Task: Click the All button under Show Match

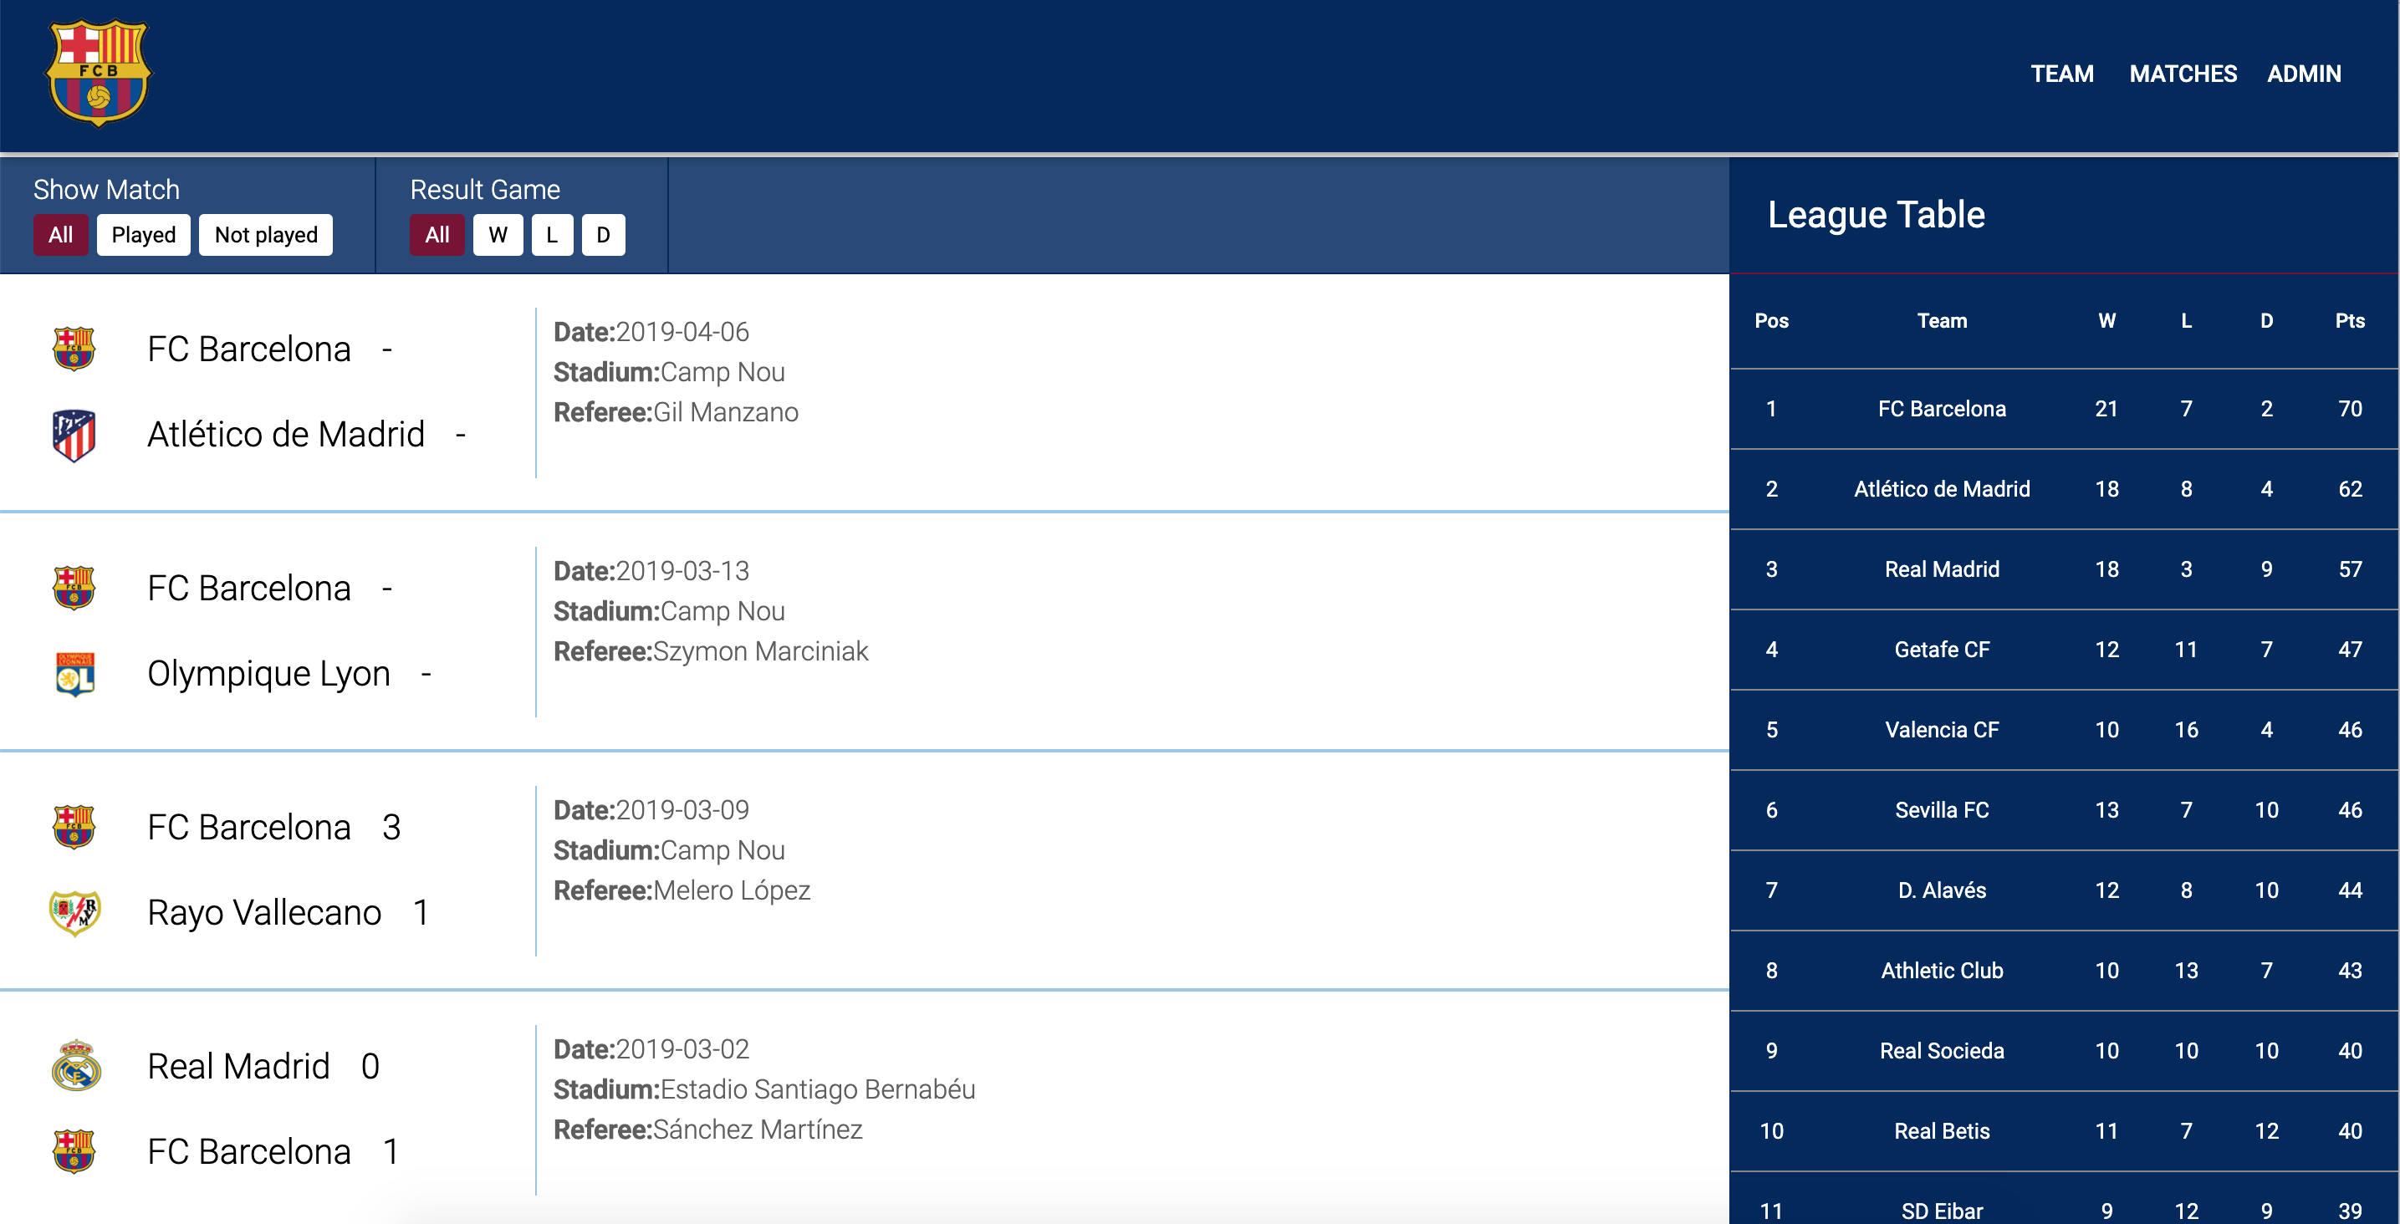Action: click(x=60, y=235)
